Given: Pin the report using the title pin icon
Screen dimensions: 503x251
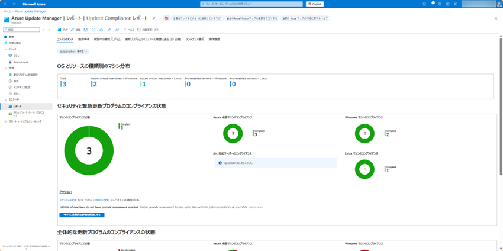Looking at the screenshot, I should coord(154,18).
